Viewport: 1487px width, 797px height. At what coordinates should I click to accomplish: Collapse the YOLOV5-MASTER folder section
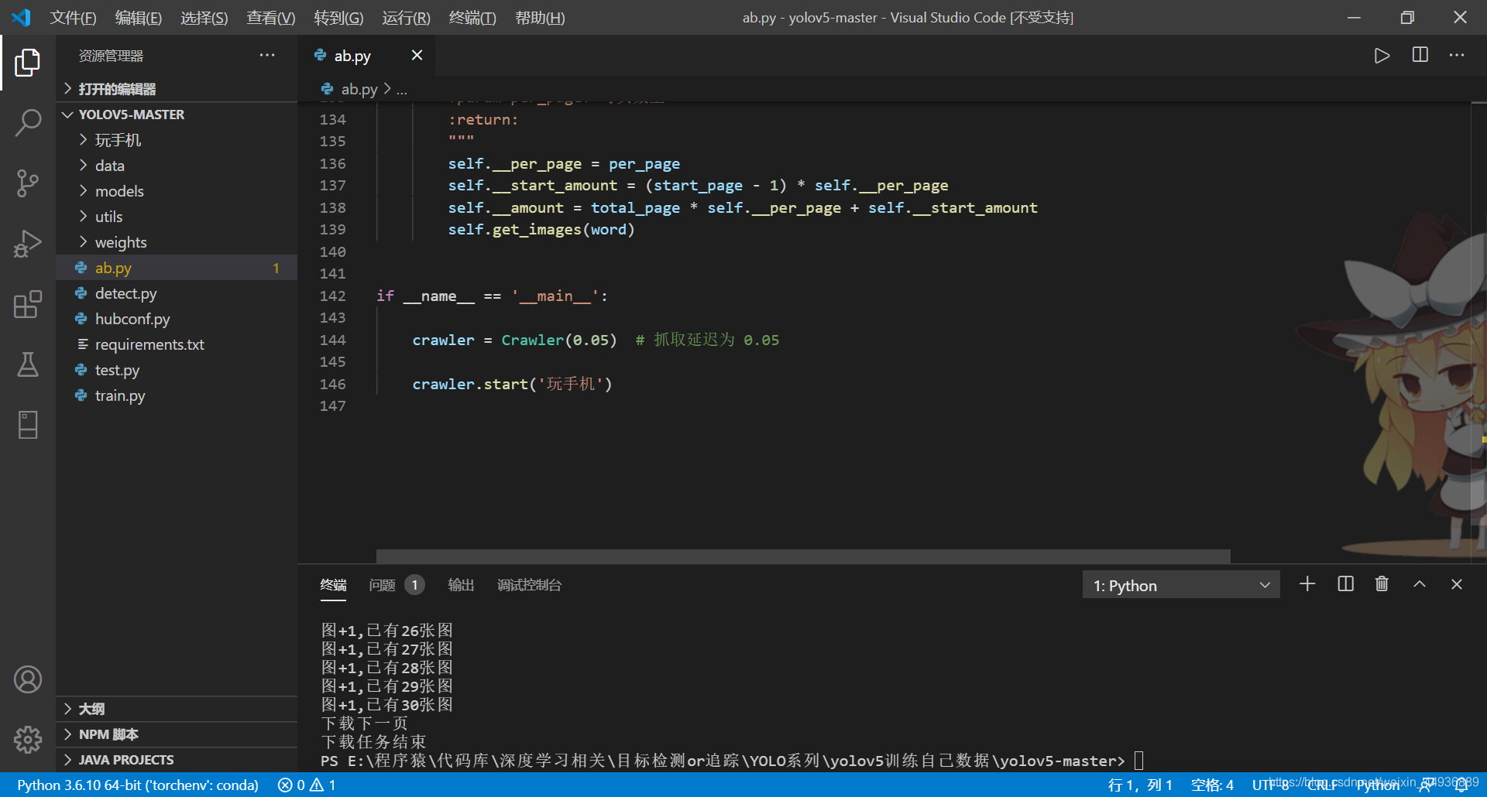tap(177, 115)
